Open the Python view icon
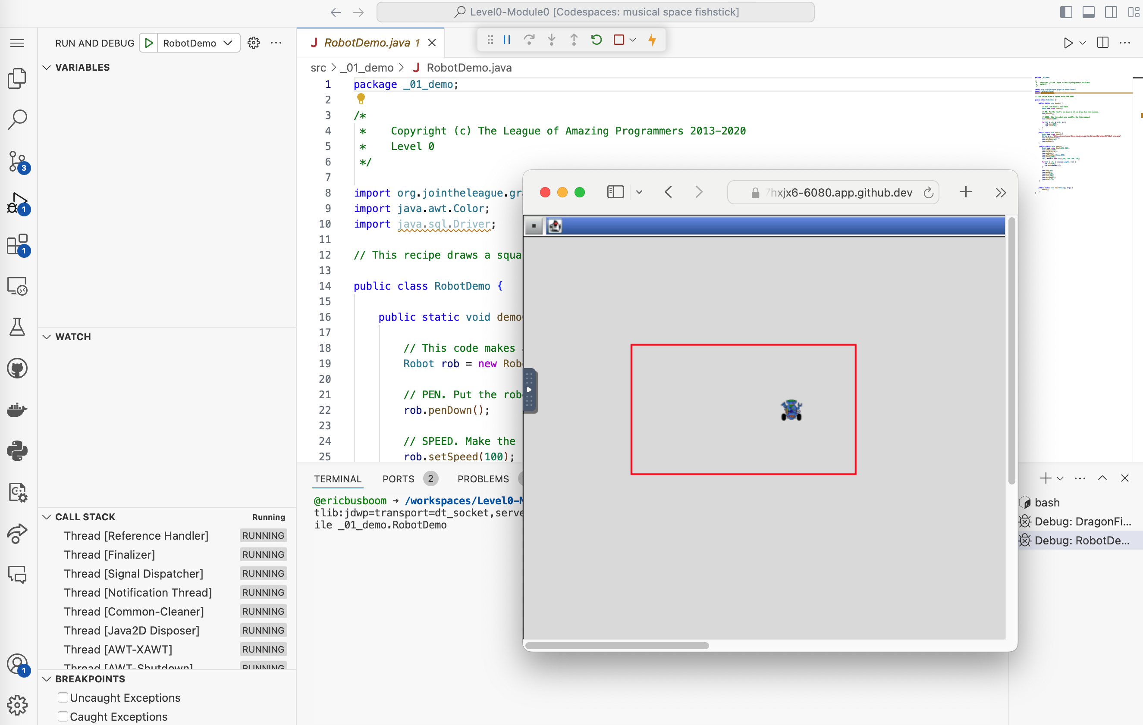Screen dimensions: 1143x725 coord(18,451)
